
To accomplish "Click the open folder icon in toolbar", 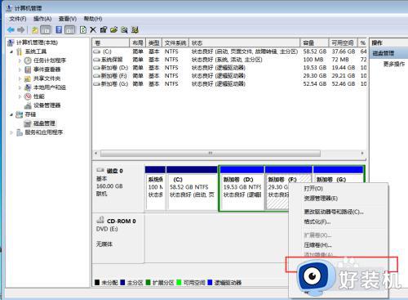I will 113,29.
